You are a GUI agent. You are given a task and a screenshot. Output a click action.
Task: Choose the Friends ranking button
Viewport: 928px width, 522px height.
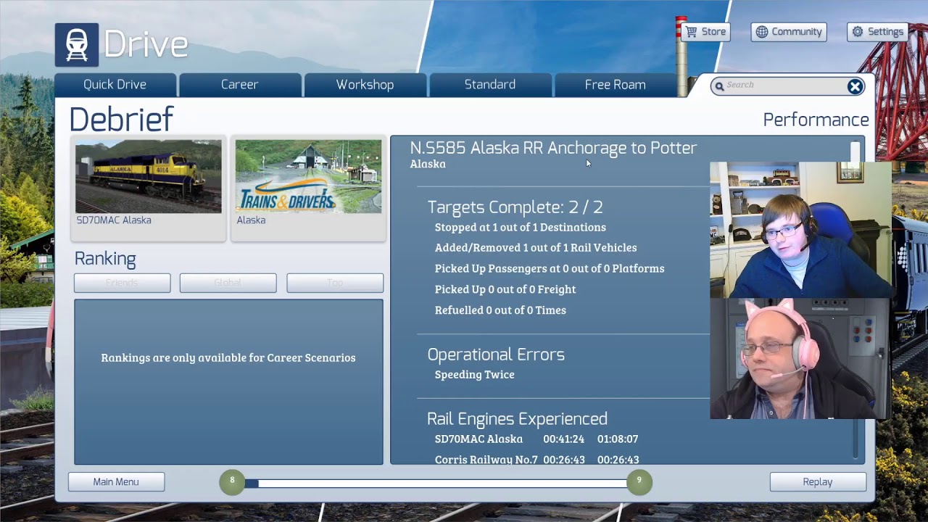tap(122, 283)
